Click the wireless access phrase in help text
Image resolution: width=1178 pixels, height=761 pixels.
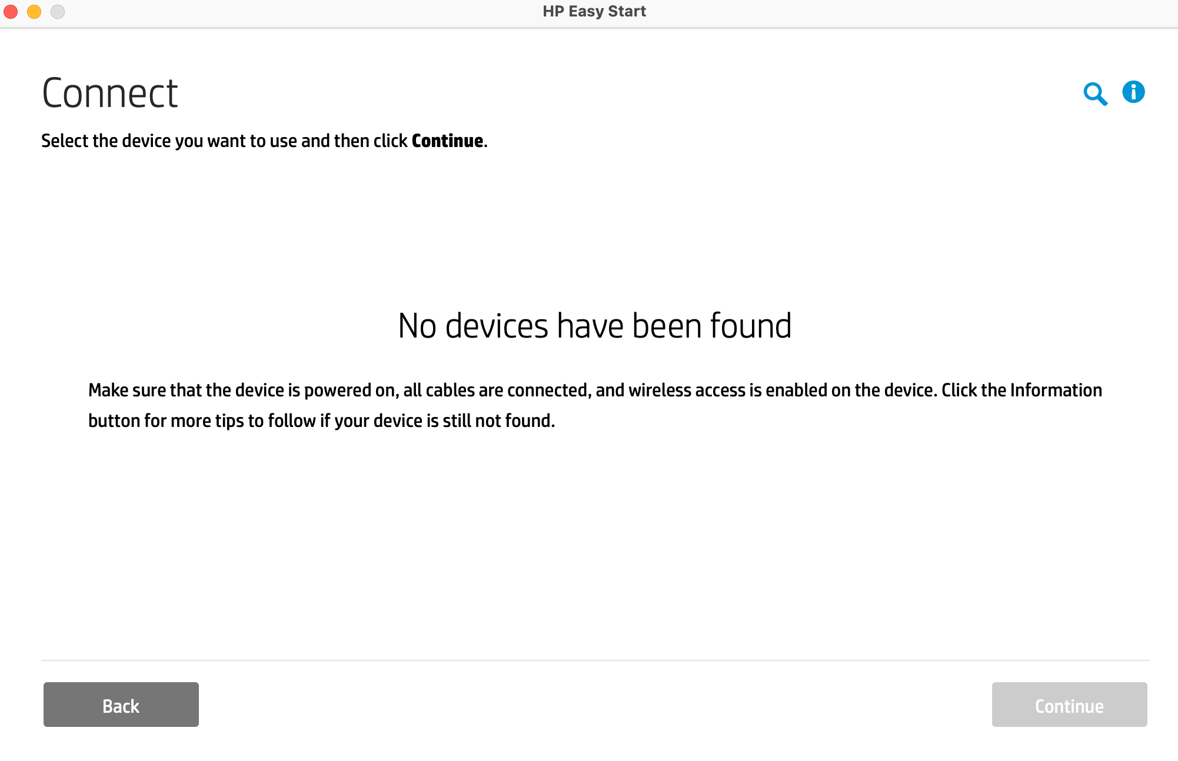[687, 390]
